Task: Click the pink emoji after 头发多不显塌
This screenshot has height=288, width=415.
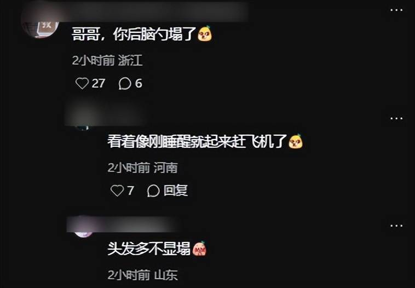Action: coord(199,249)
